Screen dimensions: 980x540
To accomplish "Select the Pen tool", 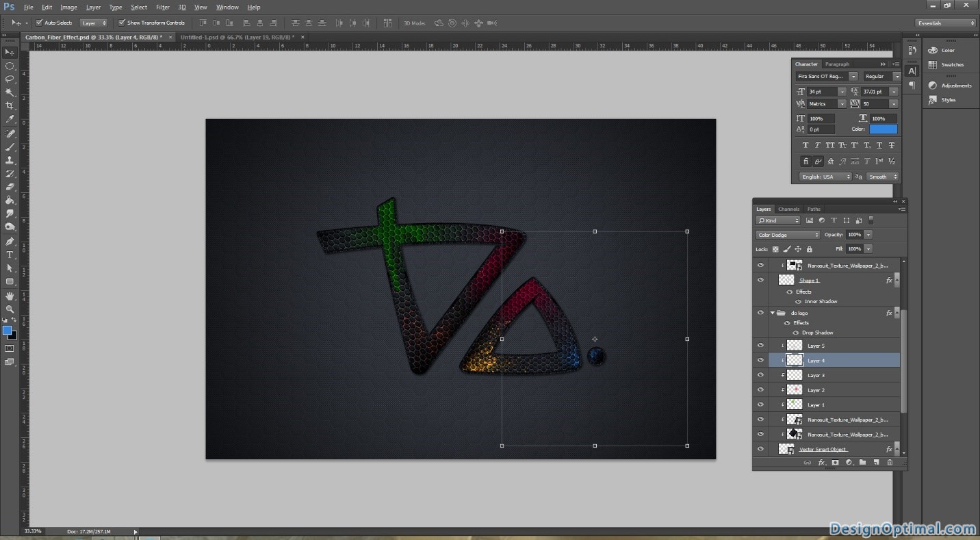I will (x=10, y=242).
